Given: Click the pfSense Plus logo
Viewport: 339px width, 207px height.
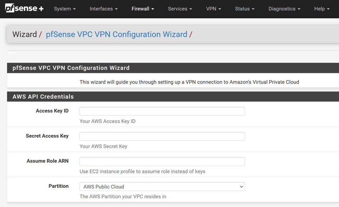Looking at the screenshot, I should coord(24,8).
